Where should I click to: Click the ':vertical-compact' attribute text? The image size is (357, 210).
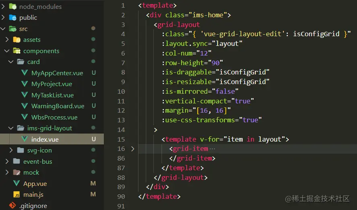pos(194,101)
